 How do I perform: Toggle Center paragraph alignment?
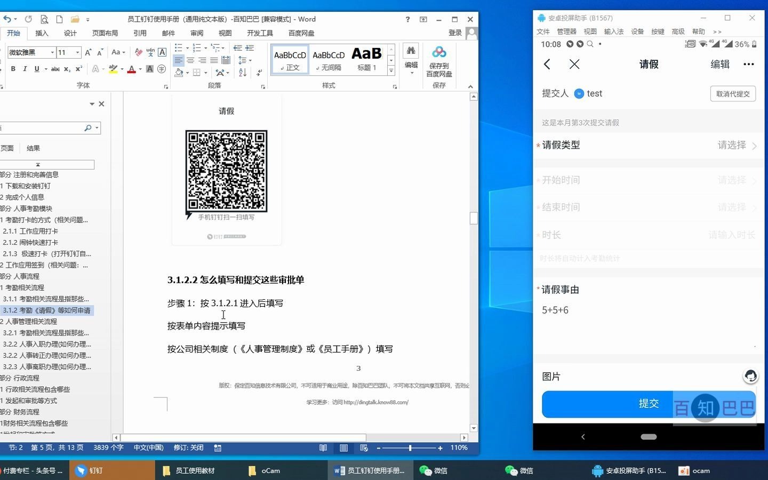[190, 60]
